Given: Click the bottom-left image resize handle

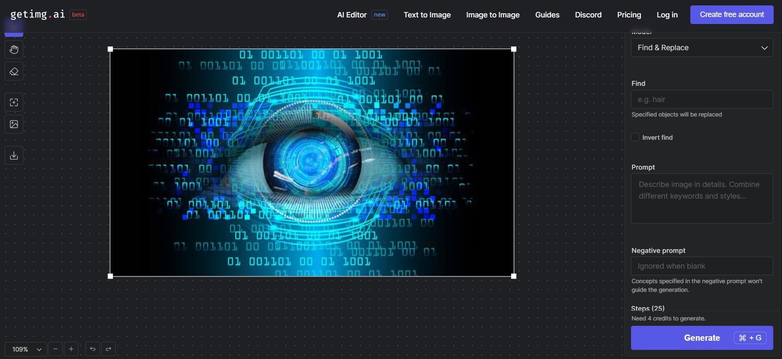Looking at the screenshot, I should pyautogui.click(x=110, y=276).
